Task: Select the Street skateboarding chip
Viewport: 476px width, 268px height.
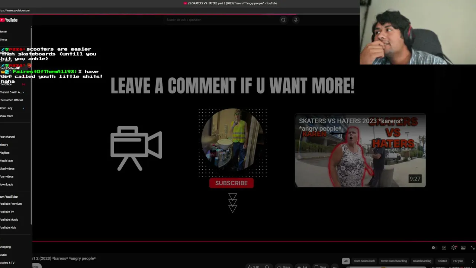Action: point(393,261)
